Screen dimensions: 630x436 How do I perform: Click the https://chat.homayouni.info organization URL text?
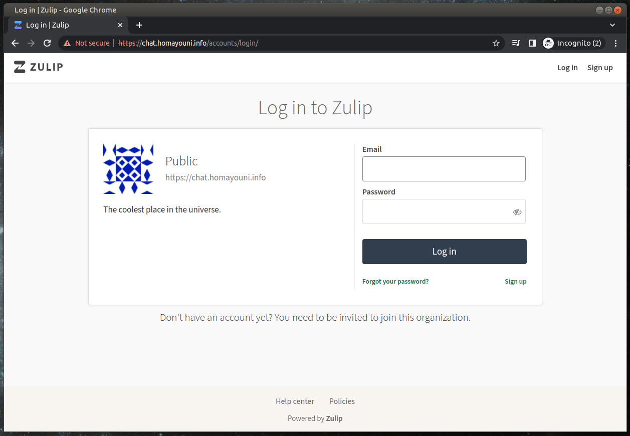216,177
